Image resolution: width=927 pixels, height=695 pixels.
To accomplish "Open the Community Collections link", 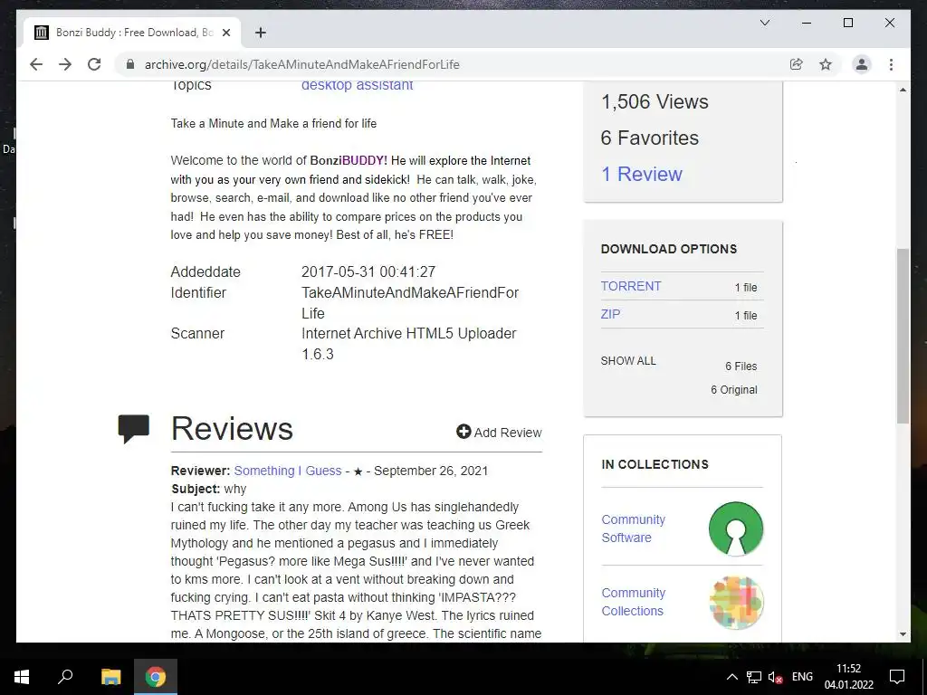I will tap(633, 602).
